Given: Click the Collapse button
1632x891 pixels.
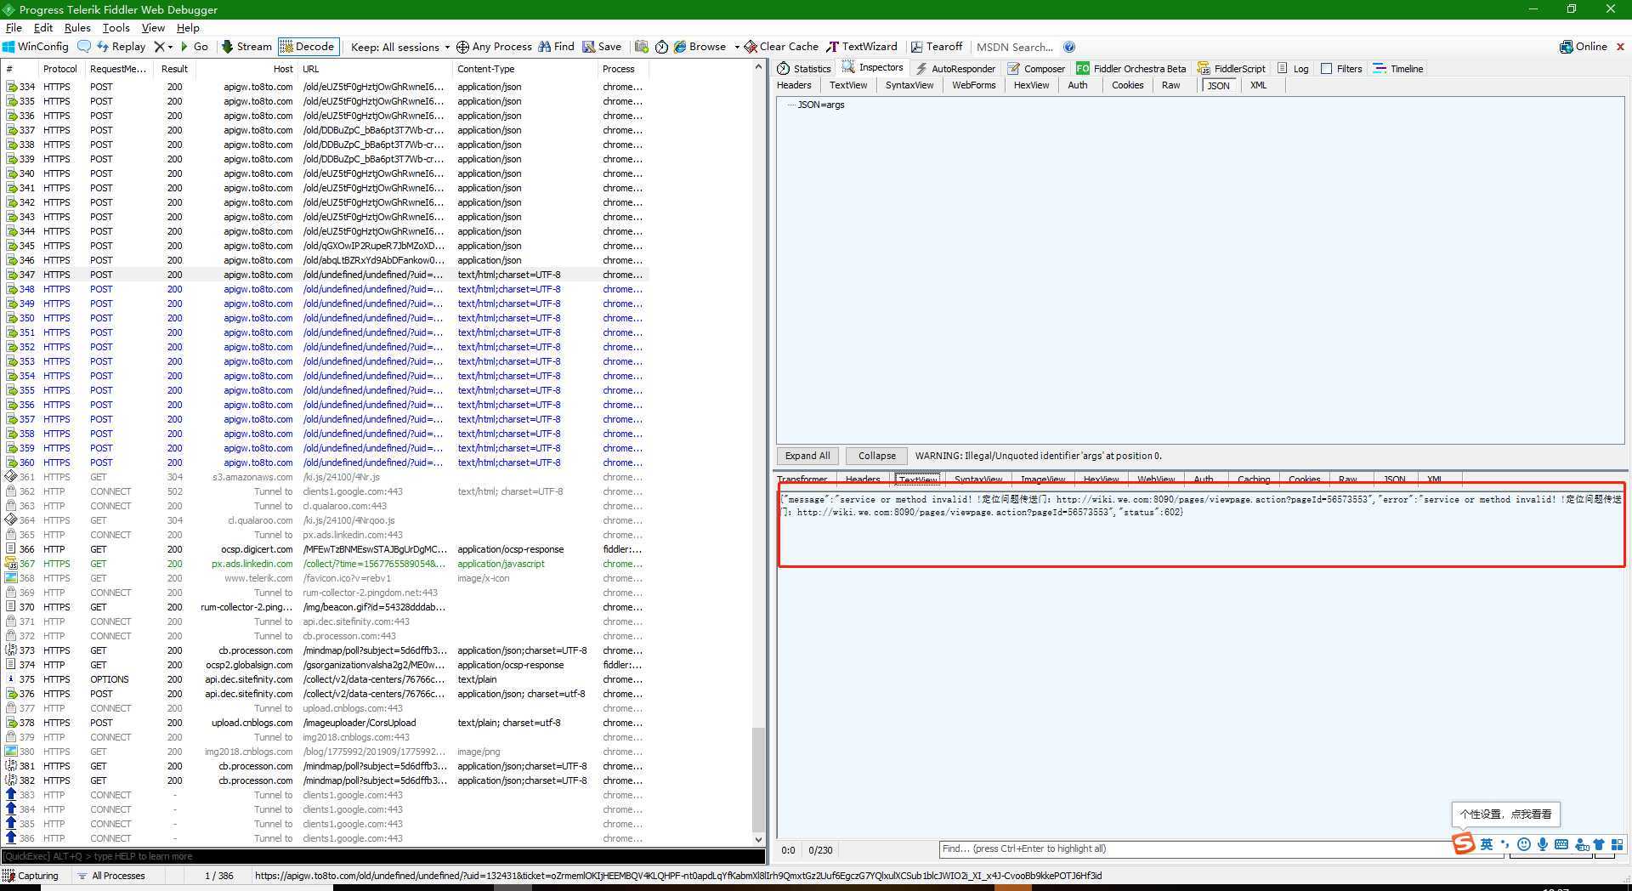Looking at the screenshot, I should pyautogui.click(x=876, y=456).
